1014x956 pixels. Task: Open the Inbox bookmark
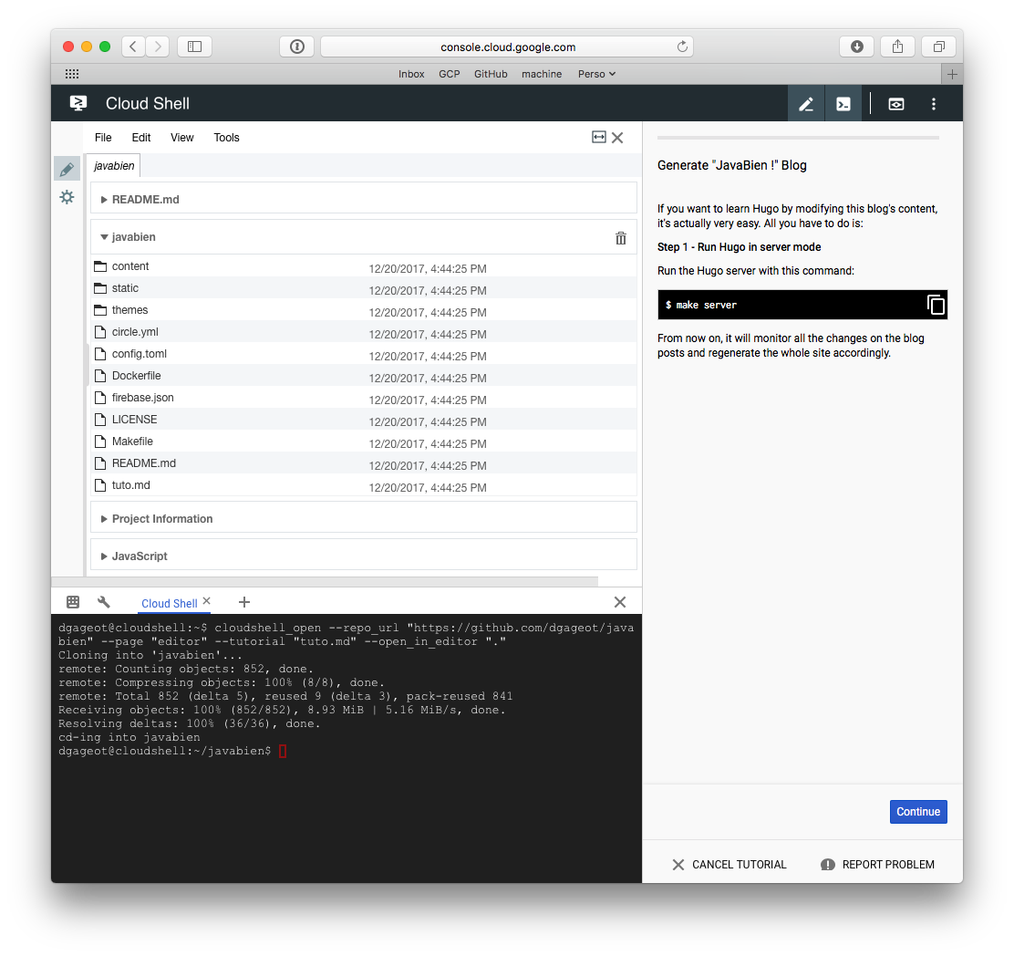click(x=411, y=74)
